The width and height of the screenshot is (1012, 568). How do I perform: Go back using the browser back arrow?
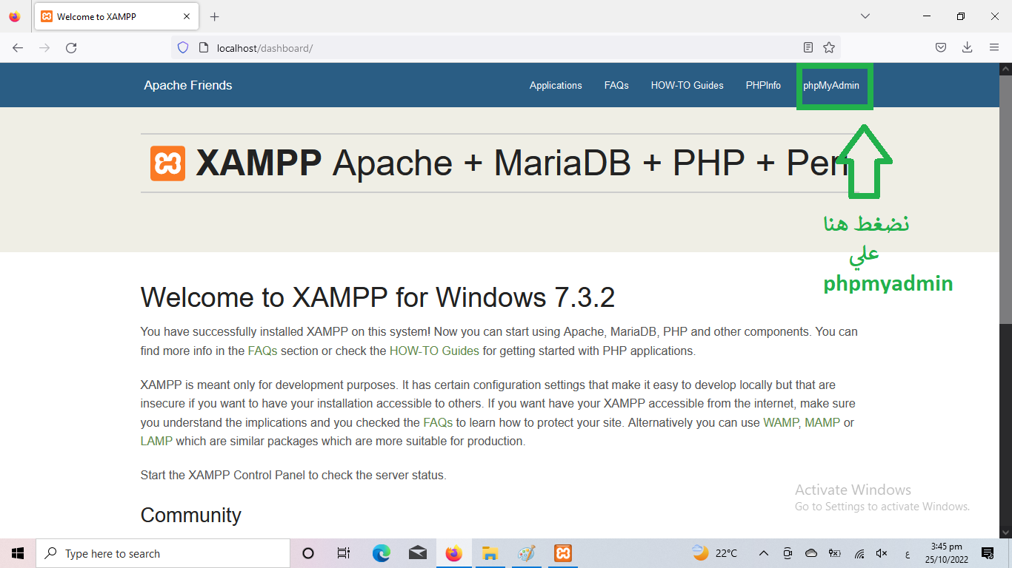(18, 48)
